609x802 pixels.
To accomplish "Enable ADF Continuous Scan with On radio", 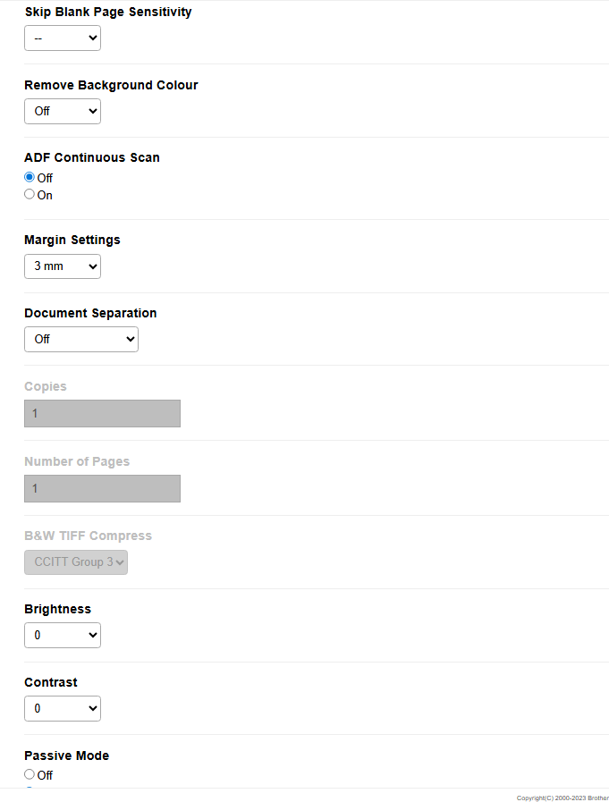I will pyautogui.click(x=30, y=194).
